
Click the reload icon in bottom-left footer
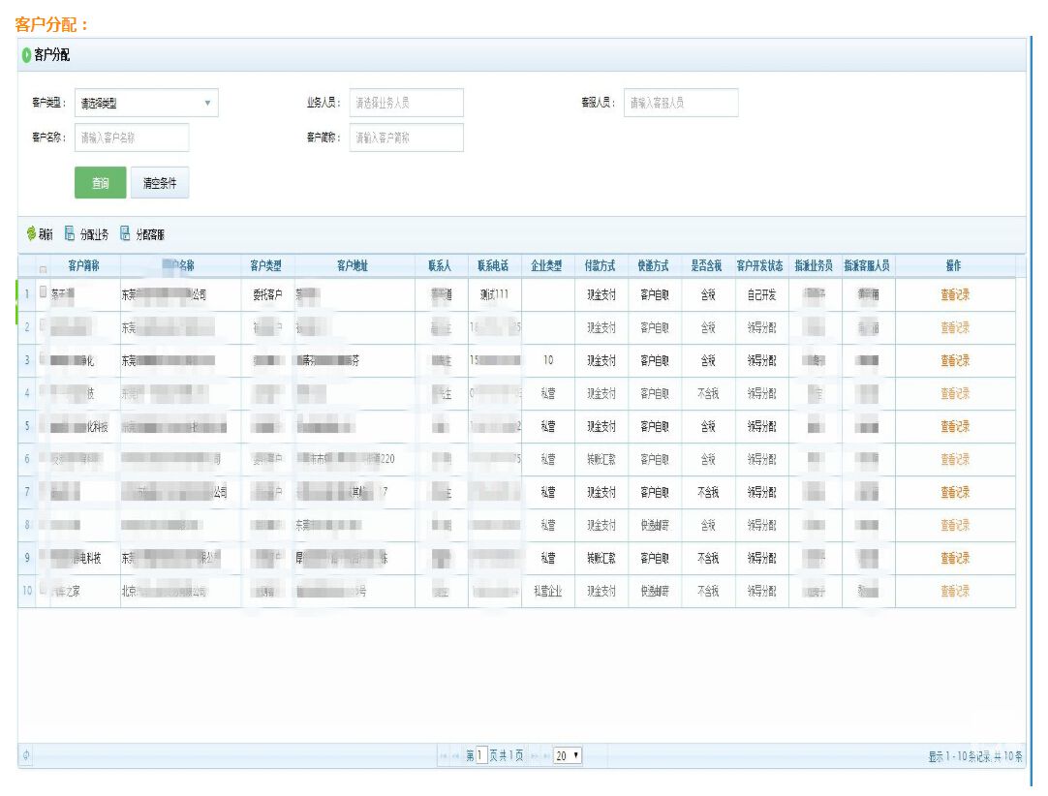(26, 755)
